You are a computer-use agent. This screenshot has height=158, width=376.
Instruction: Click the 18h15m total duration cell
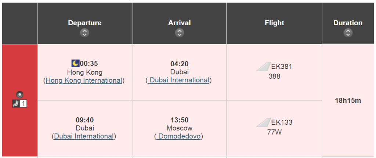tap(348, 101)
